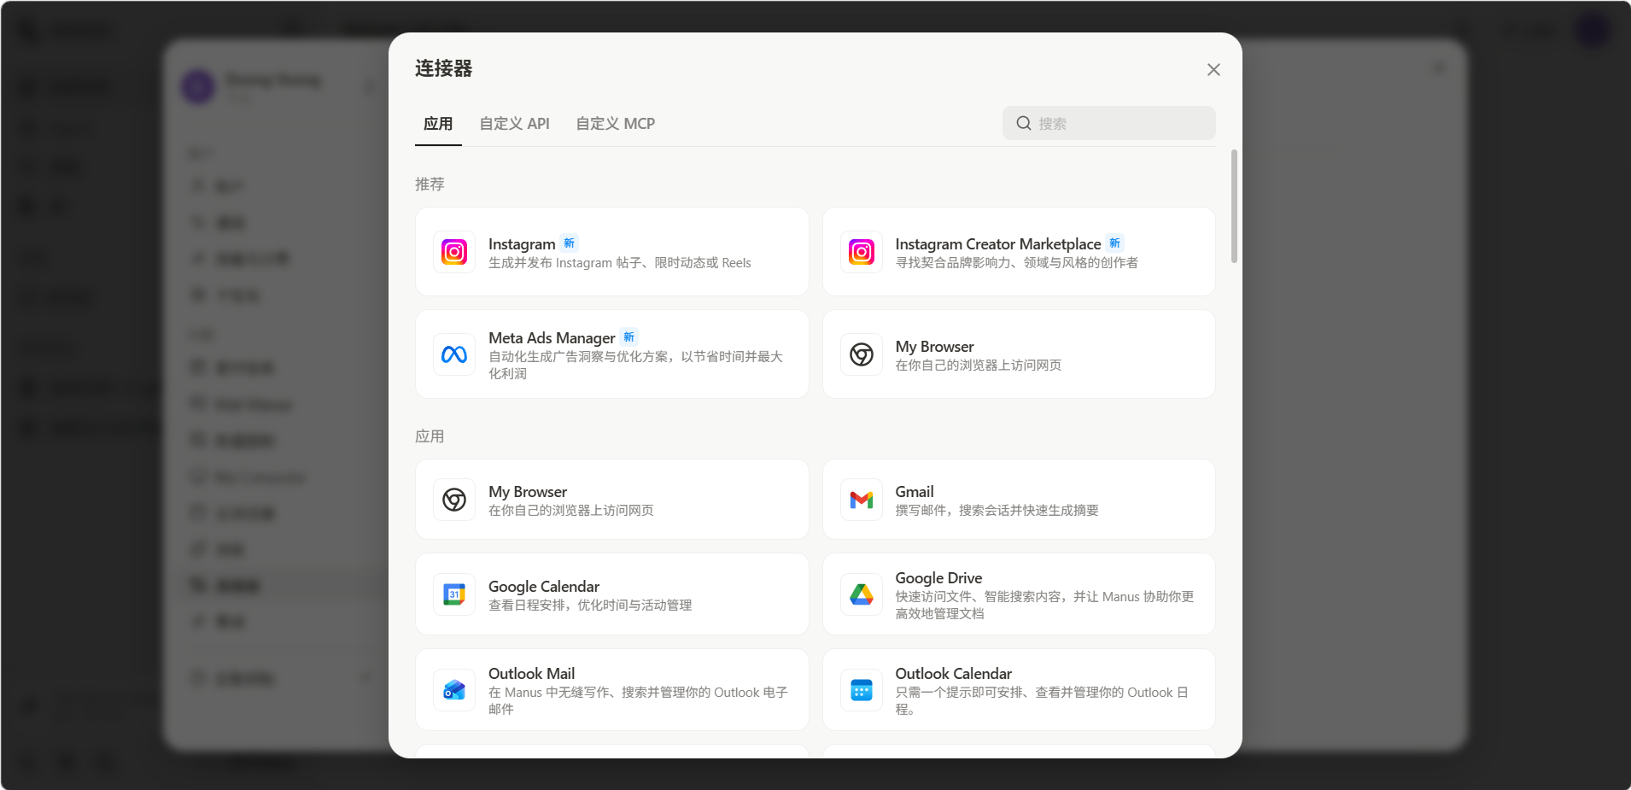Click the 连接器 dialog title
Screen dimensions: 1631x790
[x=443, y=68]
